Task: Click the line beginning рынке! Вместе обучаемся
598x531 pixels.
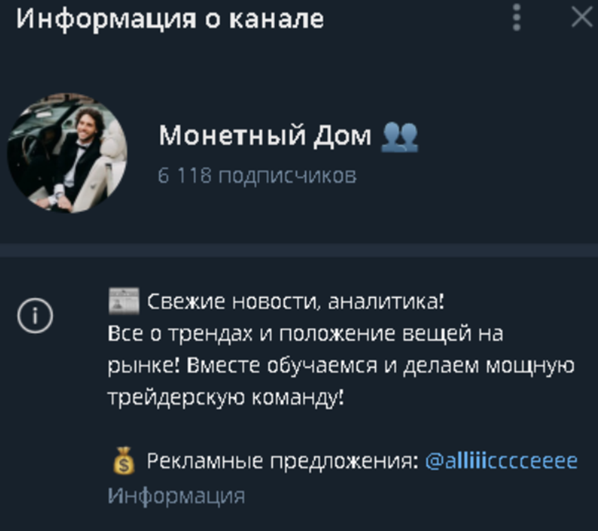Action: (341, 366)
